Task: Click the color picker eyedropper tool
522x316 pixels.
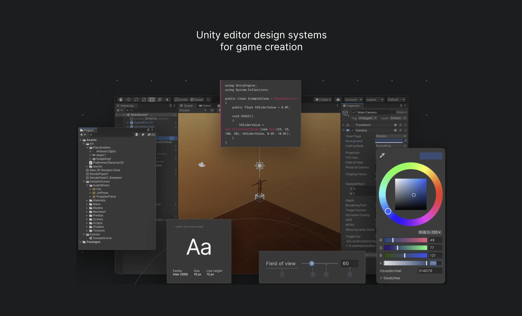Action: [x=382, y=155]
